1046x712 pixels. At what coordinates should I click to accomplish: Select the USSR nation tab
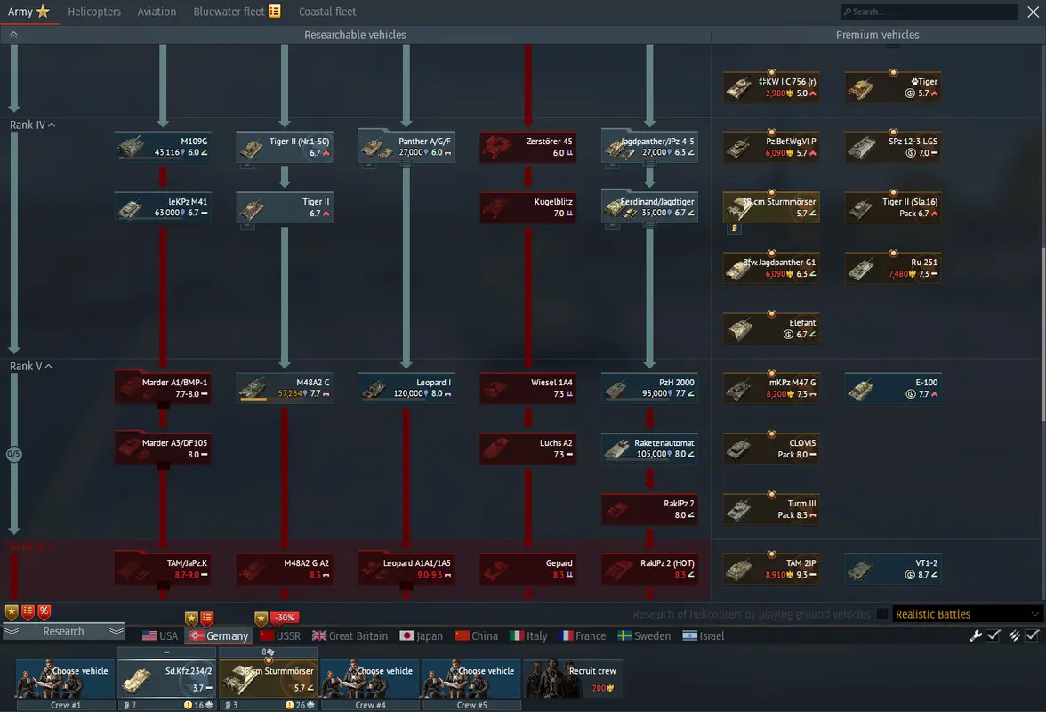(x=280, y=636)
